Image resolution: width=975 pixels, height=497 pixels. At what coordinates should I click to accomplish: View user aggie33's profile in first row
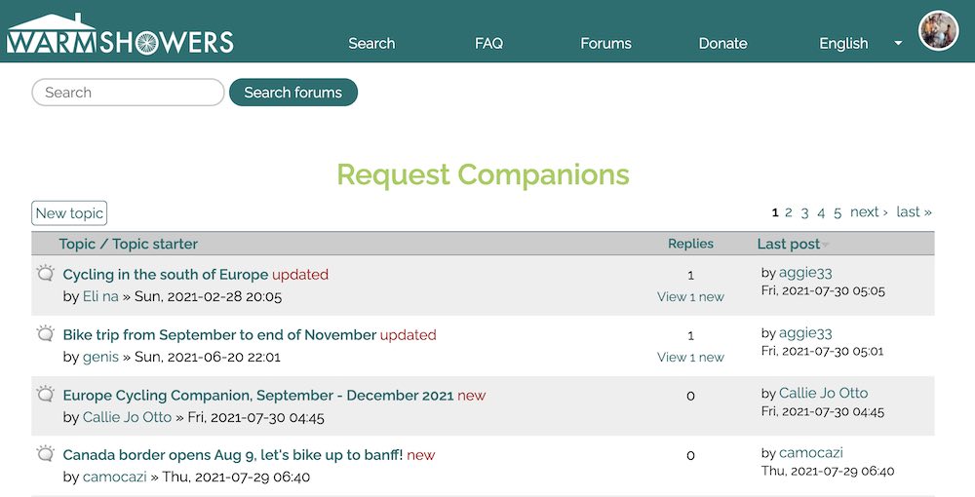[x=805, y=273]
